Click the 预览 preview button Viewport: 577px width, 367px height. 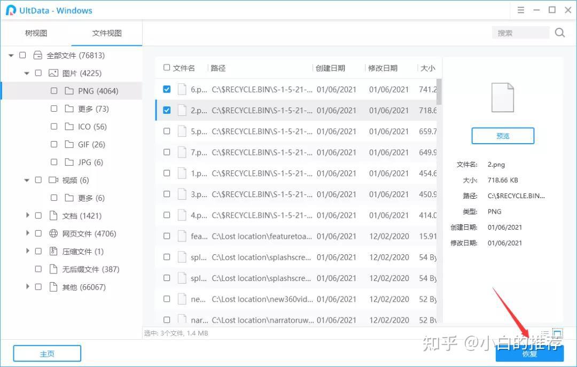point(502,136)
